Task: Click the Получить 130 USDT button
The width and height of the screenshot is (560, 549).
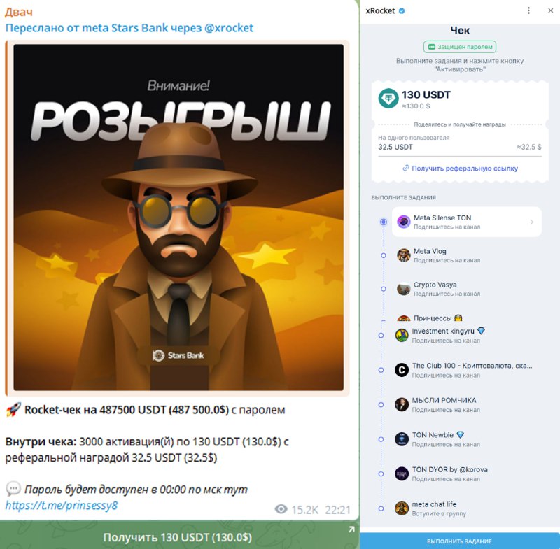Action: click(x=179, y=535)
